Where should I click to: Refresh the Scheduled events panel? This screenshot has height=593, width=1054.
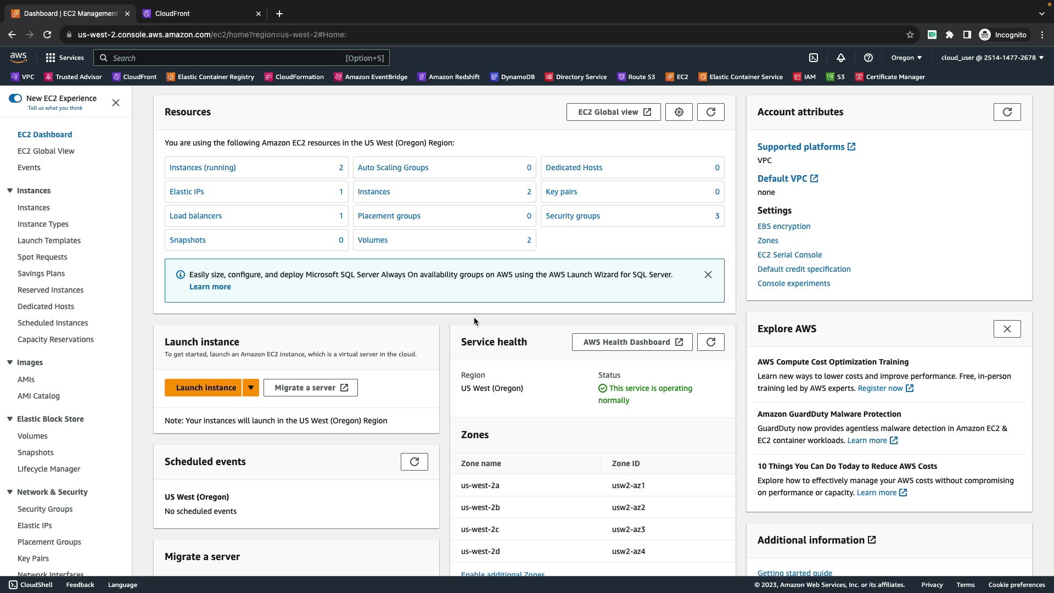(x=414, y=462)
